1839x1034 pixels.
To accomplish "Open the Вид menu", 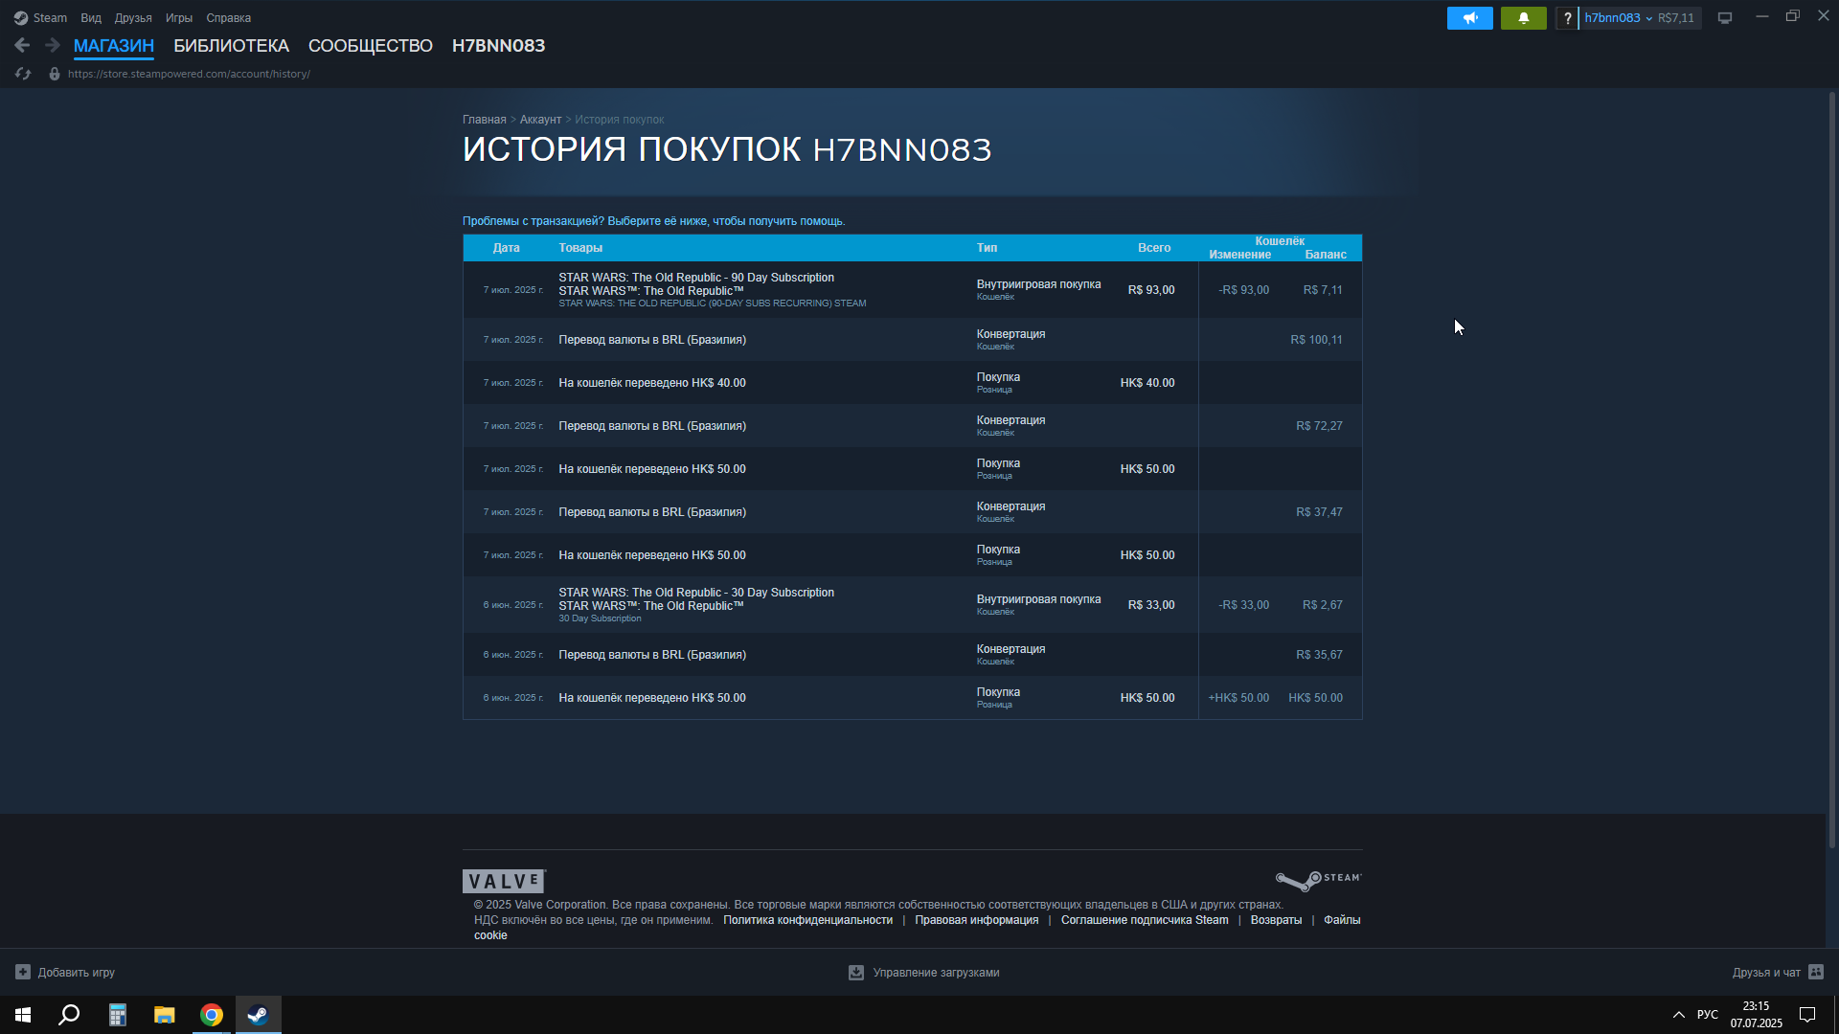I will click(x=91, y=18).
